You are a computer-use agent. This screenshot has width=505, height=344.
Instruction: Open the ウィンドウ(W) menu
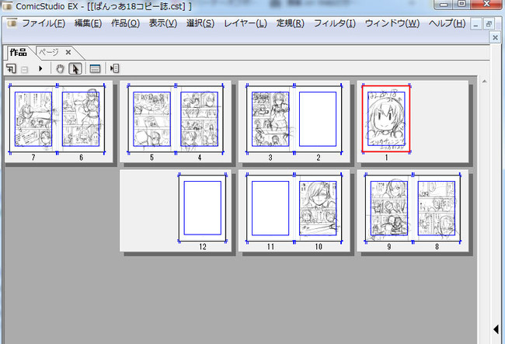[392, 23]
